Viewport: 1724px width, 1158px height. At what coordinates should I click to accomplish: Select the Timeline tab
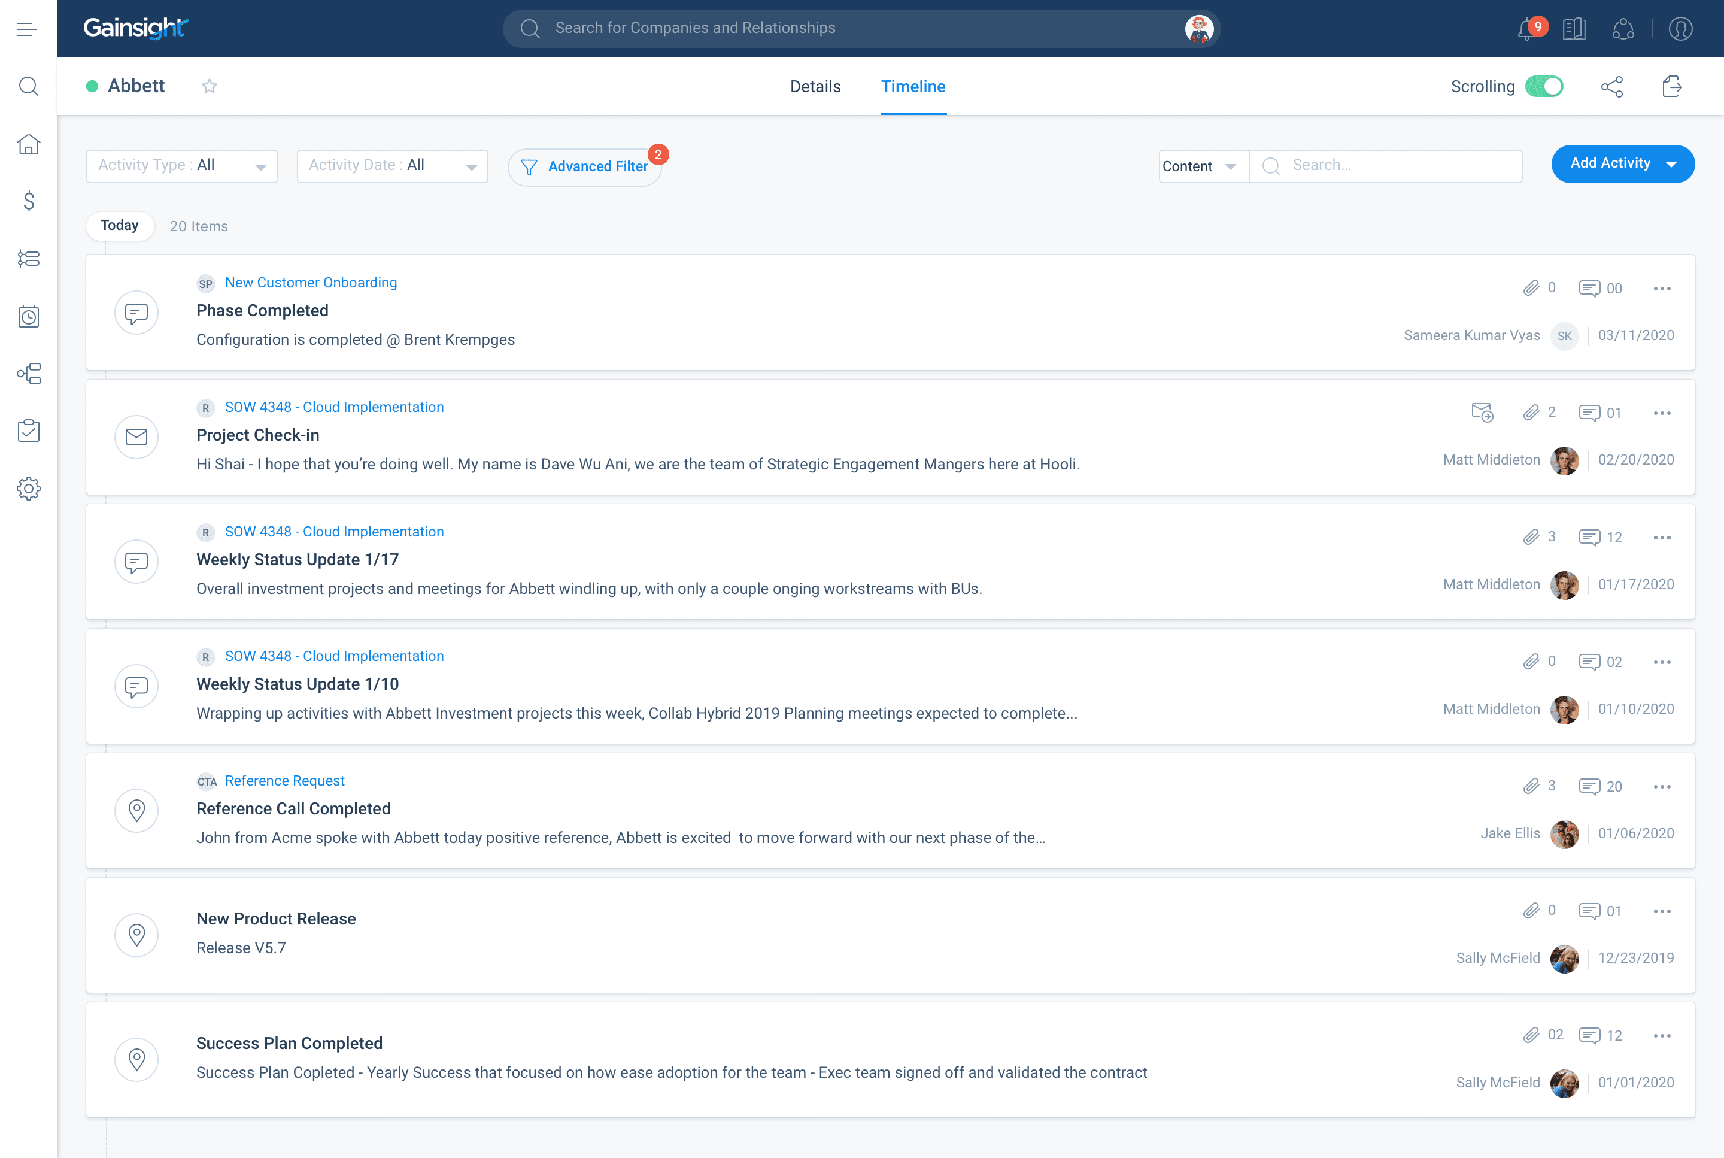coord(913,86)
